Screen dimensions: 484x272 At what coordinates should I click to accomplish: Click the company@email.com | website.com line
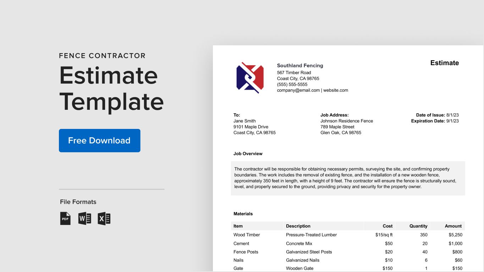(312, 90)
